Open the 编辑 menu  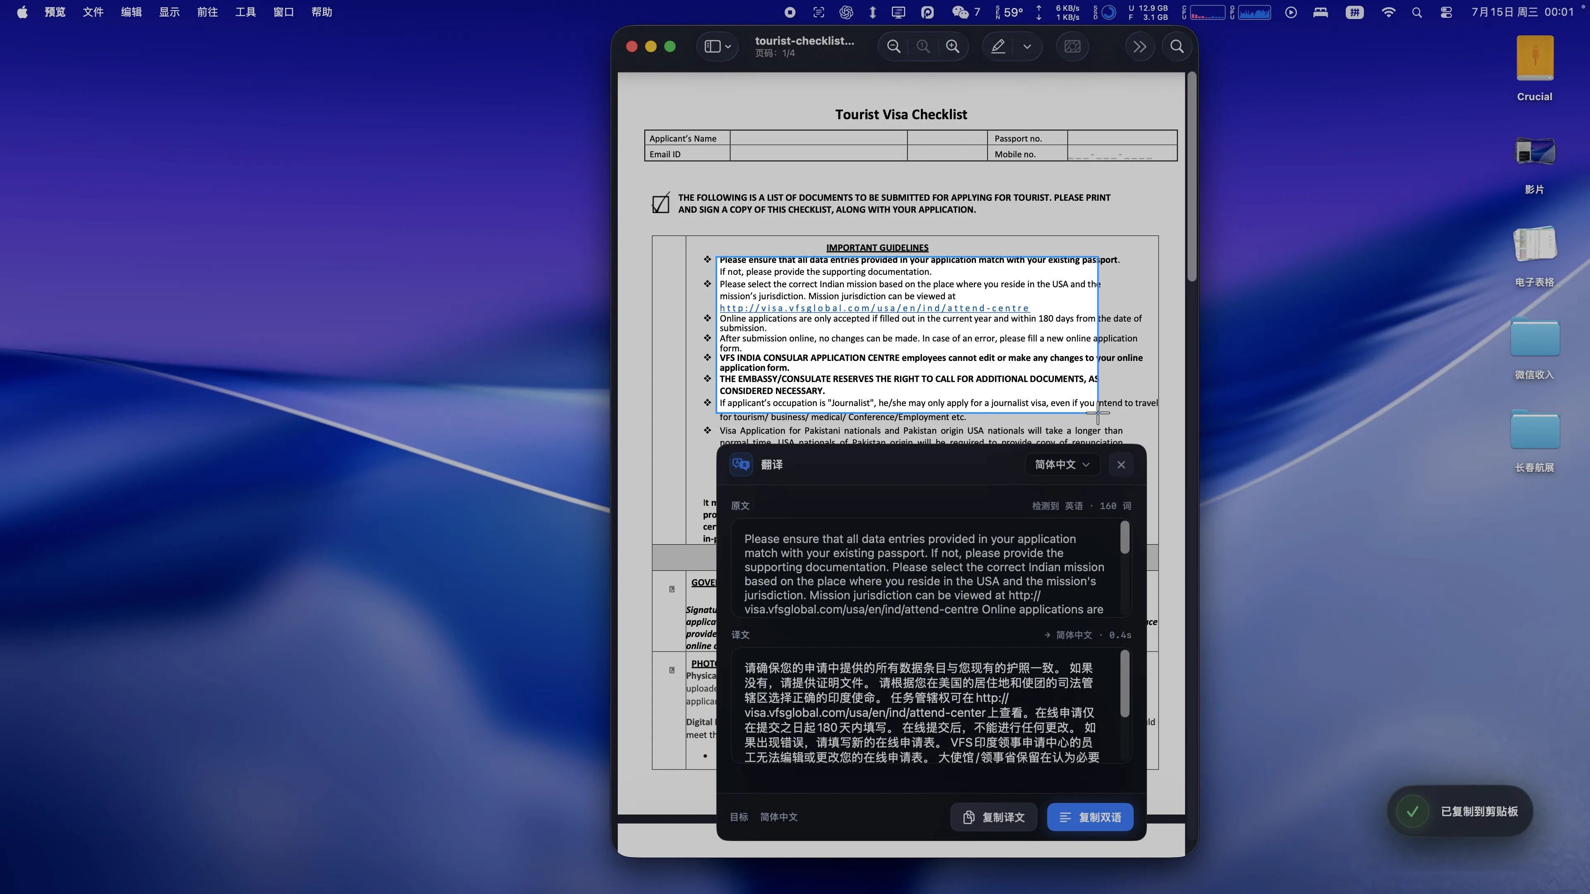coord(131,12)
